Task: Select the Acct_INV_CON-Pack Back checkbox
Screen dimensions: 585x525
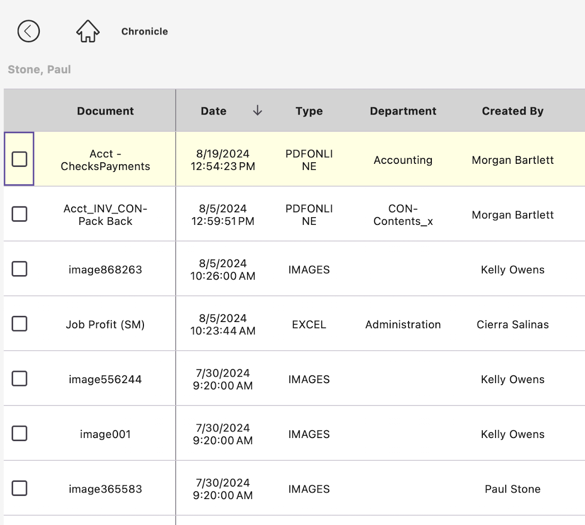Action: point(19,214)
